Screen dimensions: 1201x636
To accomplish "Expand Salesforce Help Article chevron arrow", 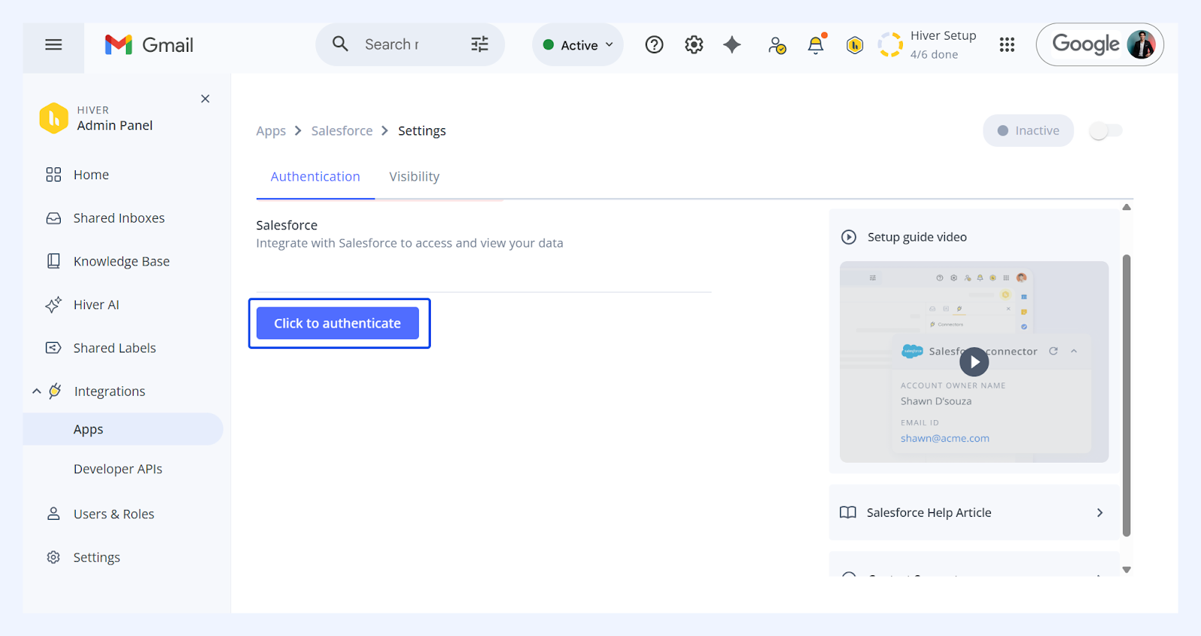I will pyautogui.click(x=1100, y=513).
